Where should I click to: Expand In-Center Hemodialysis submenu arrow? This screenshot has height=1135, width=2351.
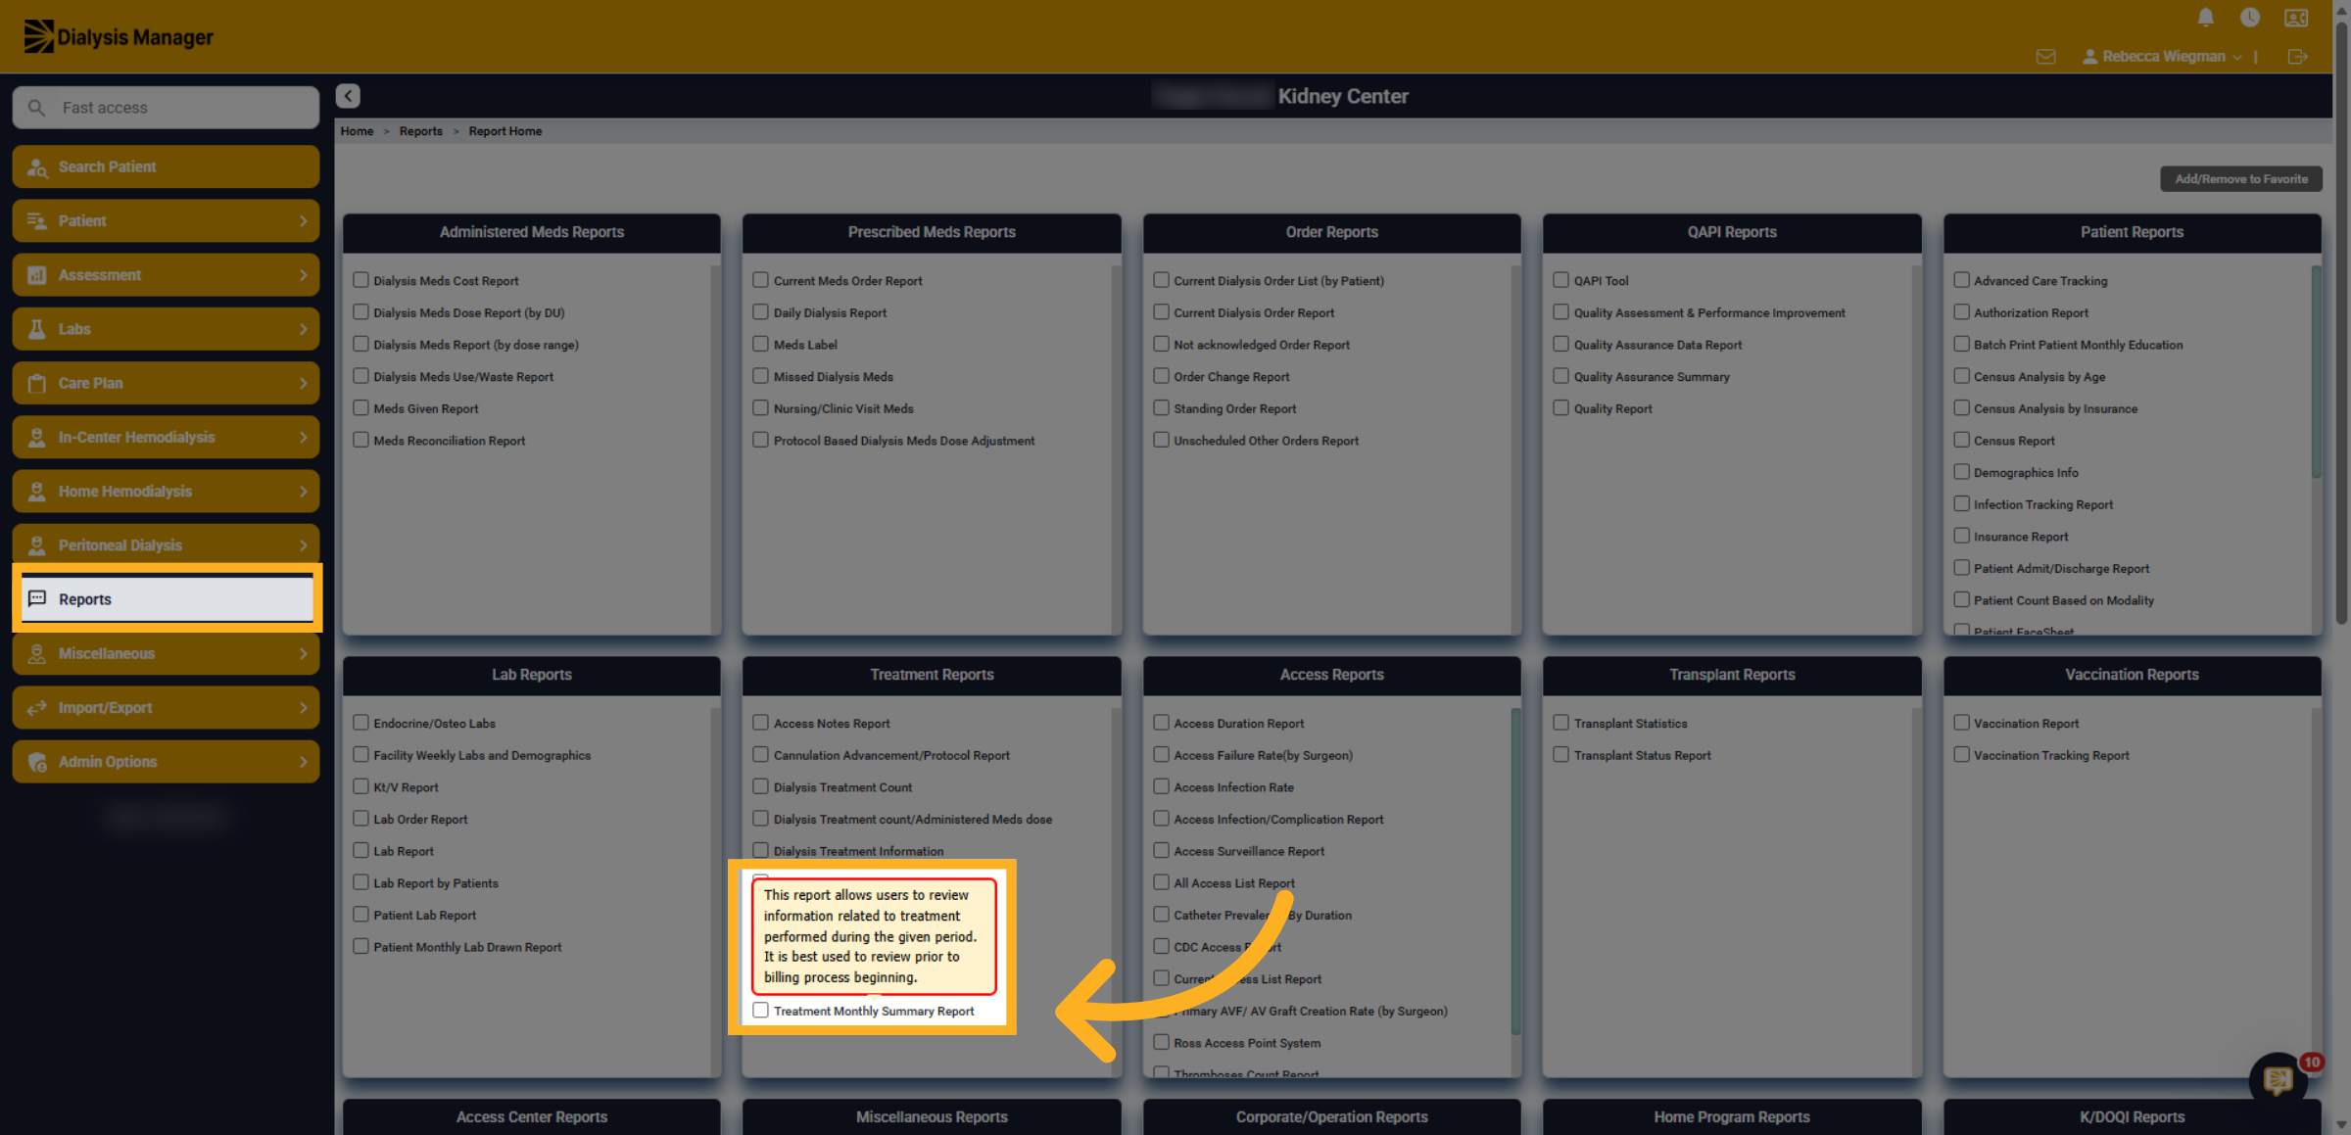pyautogui.click(x=303, y=438)
